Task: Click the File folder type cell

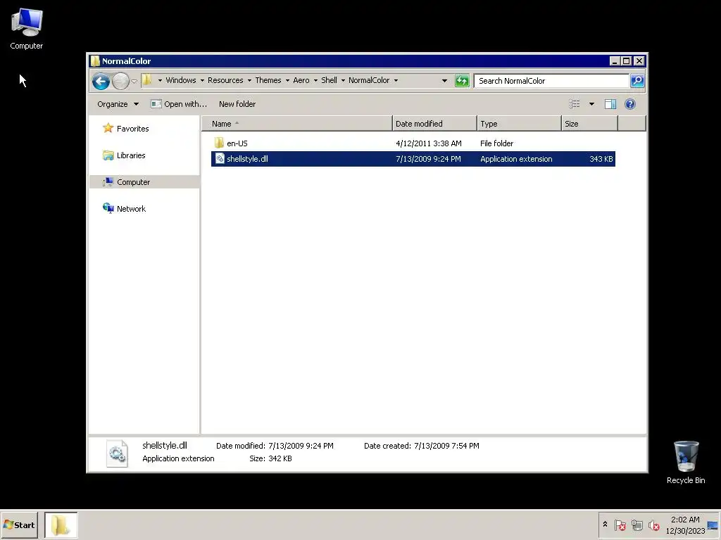Action: click(496, 143)
